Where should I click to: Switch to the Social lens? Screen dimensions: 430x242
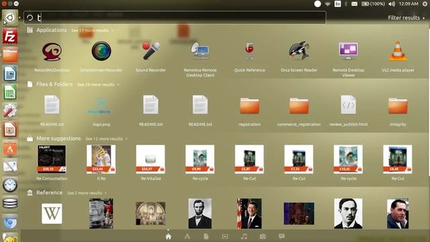(x=282, y=236)
